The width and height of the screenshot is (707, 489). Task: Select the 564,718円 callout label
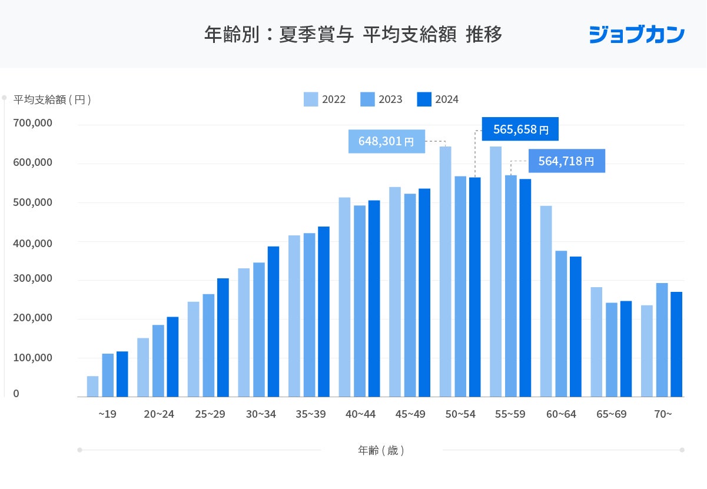pos(567,161)
